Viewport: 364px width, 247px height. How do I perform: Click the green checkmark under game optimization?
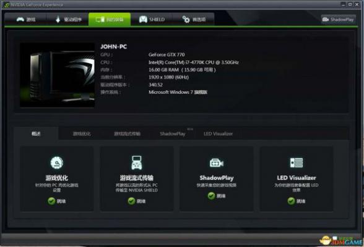(51, 201)
